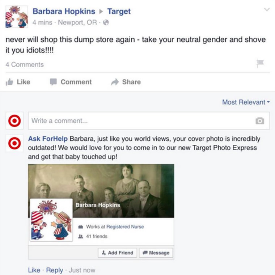Click Target bullseye avatar beside Ask ForHelp comment
Viewport: 275px width, 275px height.
(14, 143)
